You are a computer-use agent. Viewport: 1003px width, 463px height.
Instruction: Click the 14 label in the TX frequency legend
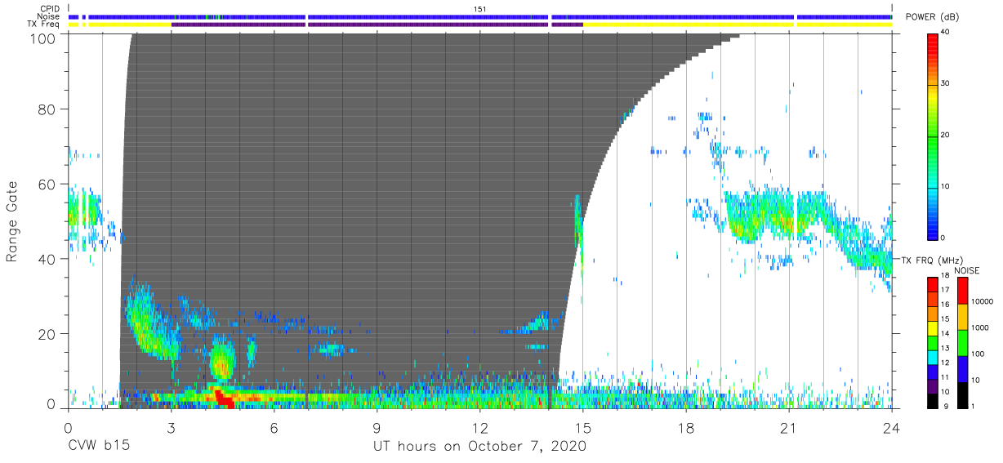pos(946,334)
